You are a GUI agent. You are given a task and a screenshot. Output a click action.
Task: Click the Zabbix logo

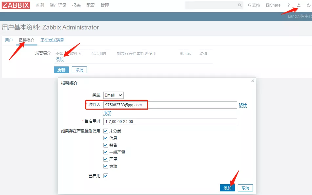[x=15, y=5]
